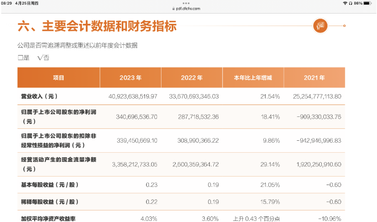
Task: Click the small circle at header line end
Action: coord(344,26)
